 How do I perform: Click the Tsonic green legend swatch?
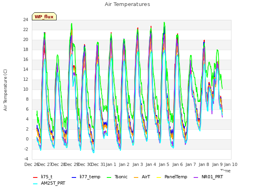coord(109,177)
